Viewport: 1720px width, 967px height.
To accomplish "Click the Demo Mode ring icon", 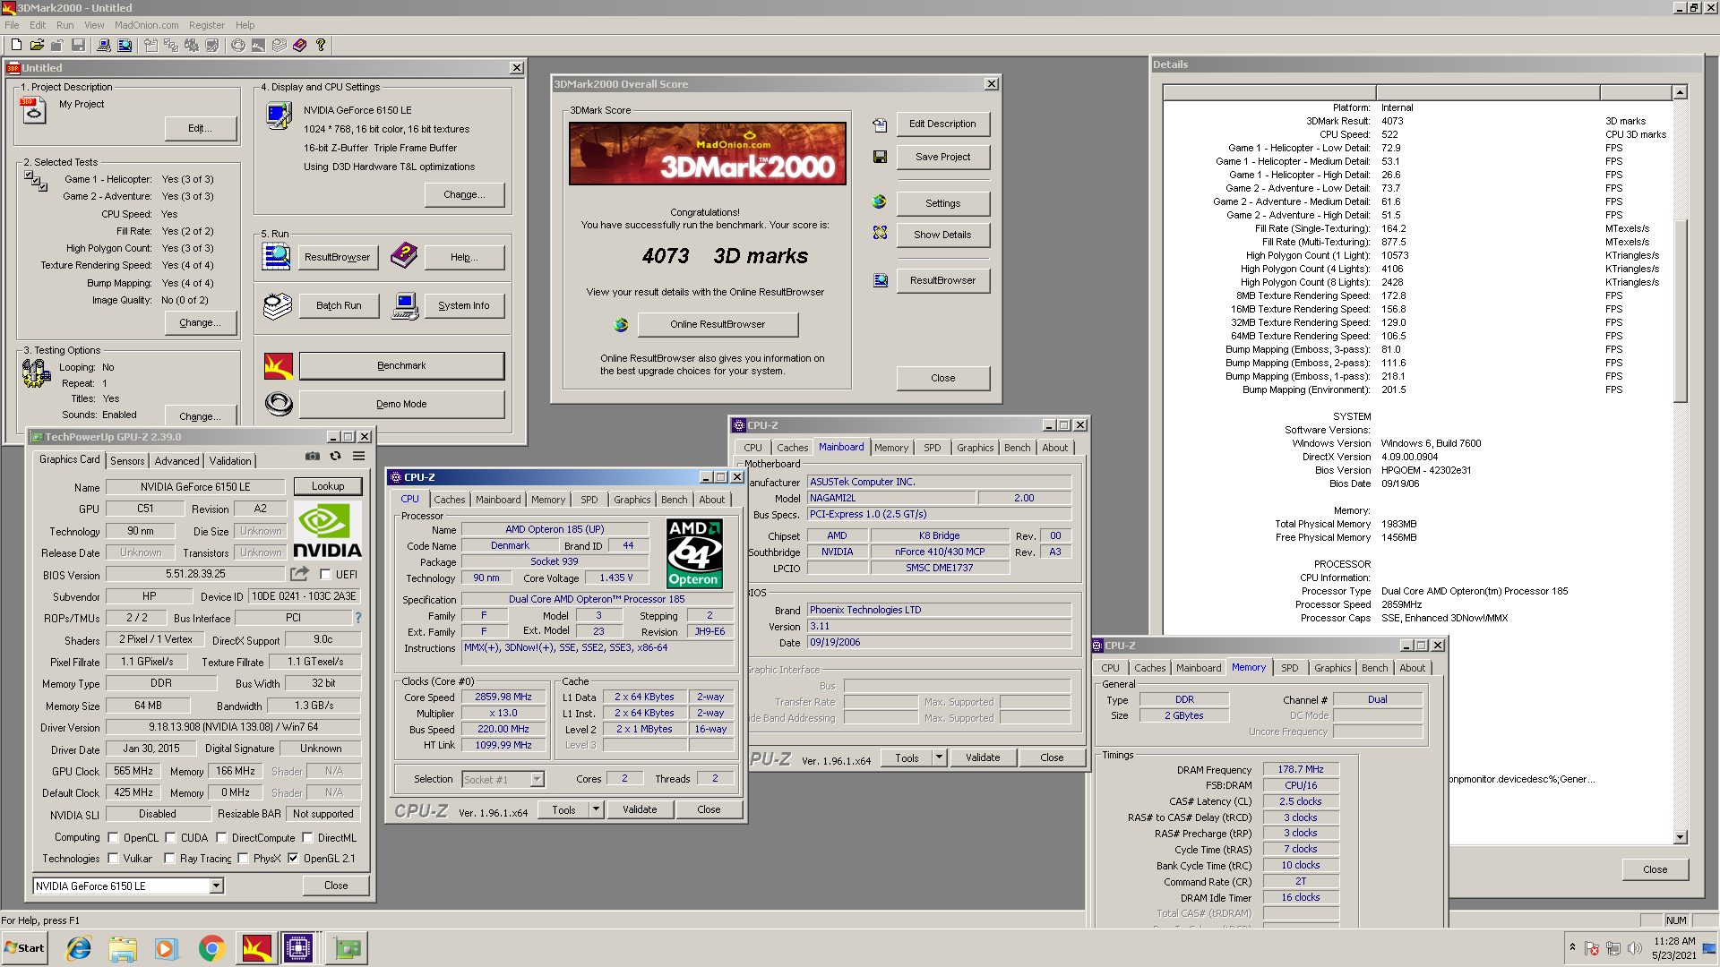I will (279, 404).
